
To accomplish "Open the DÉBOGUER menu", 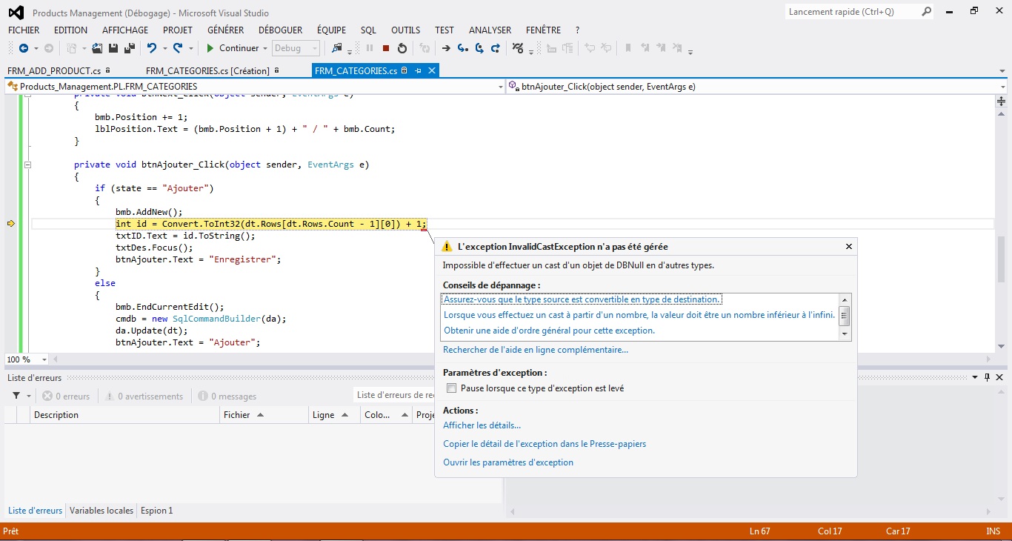I will 280,30.
